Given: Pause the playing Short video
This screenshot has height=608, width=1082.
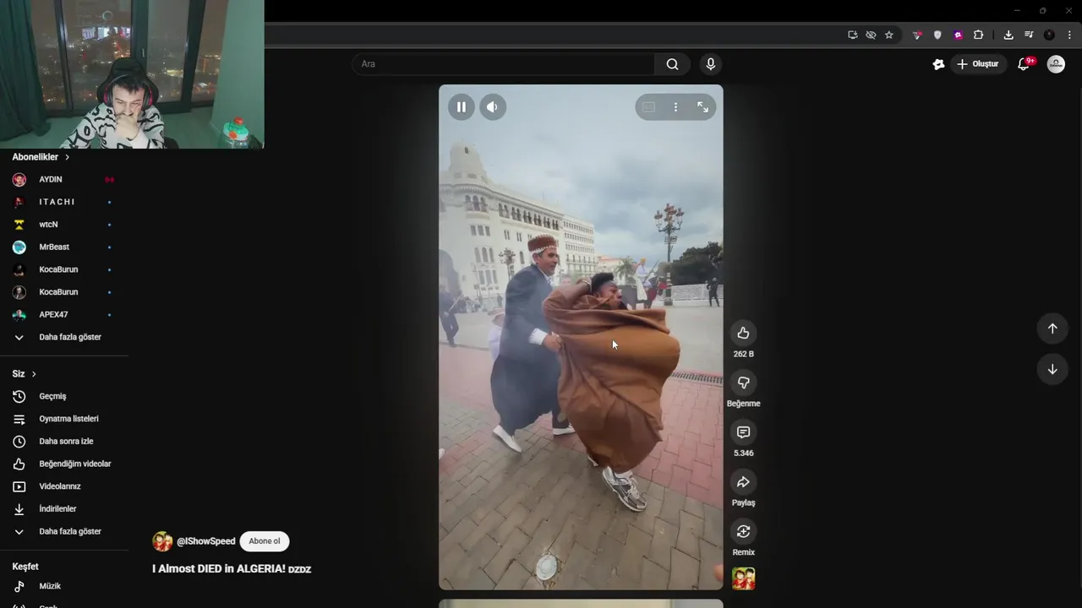Looking at the screenshot, I should click(461, 107).
